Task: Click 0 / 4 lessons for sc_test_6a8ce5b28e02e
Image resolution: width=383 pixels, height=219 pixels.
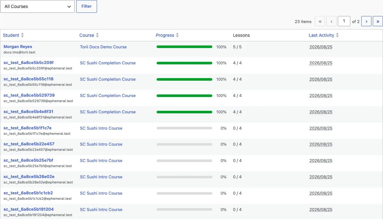Action: [237, 177]
